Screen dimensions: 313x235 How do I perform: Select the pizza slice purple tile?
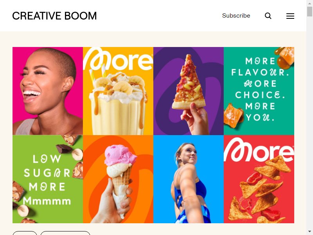click(189, 91)
